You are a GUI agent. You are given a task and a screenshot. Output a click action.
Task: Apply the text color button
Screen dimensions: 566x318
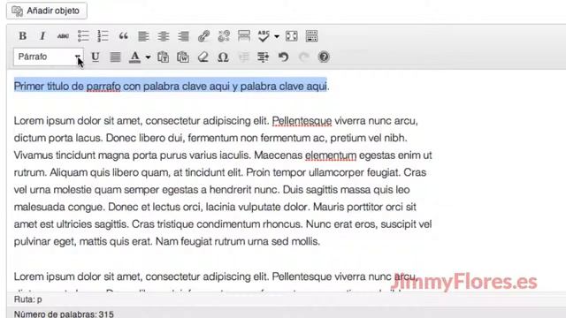pyautogui.click(x=135, y=57)
